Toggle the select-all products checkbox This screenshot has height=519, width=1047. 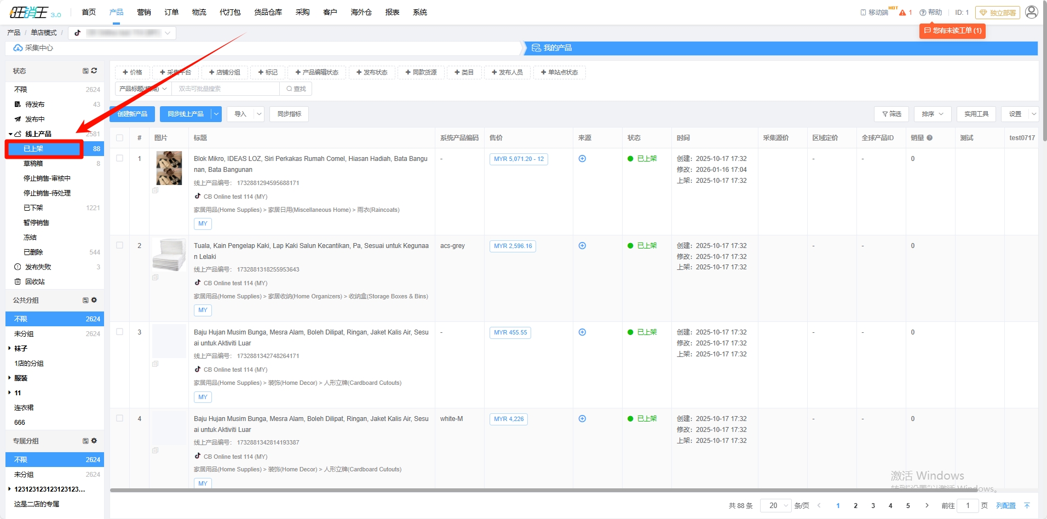(120, 138)
